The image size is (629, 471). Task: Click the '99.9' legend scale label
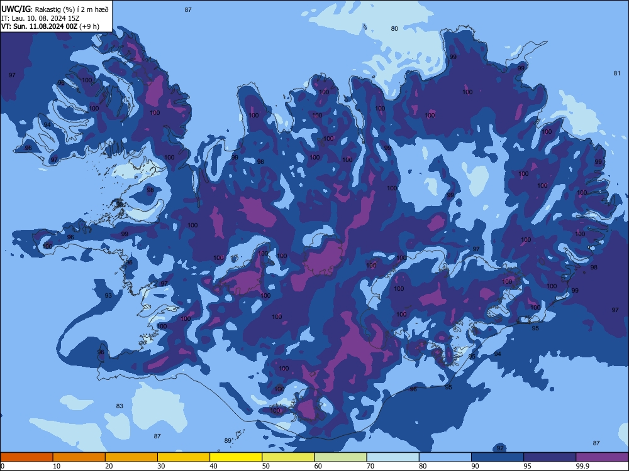tap(582, 466)
